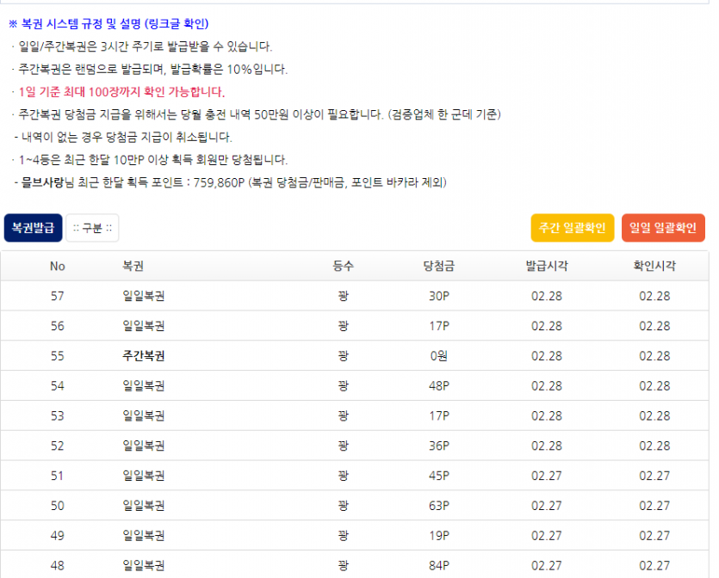Select row number 50
This screenshot has width=719, height=578.
(x=58, y=506)
